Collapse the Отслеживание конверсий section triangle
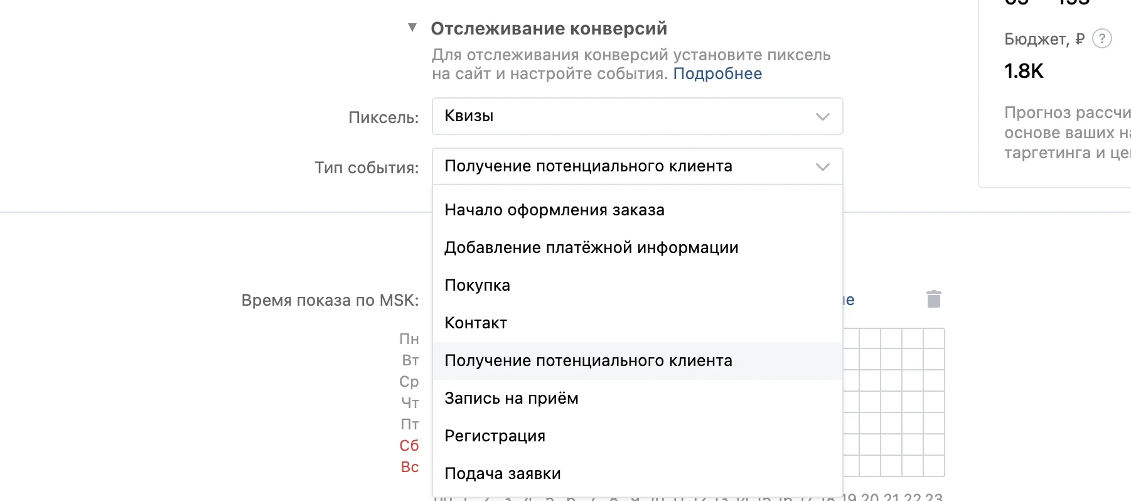Viewport: 1131px width, 501px height. 412,28
